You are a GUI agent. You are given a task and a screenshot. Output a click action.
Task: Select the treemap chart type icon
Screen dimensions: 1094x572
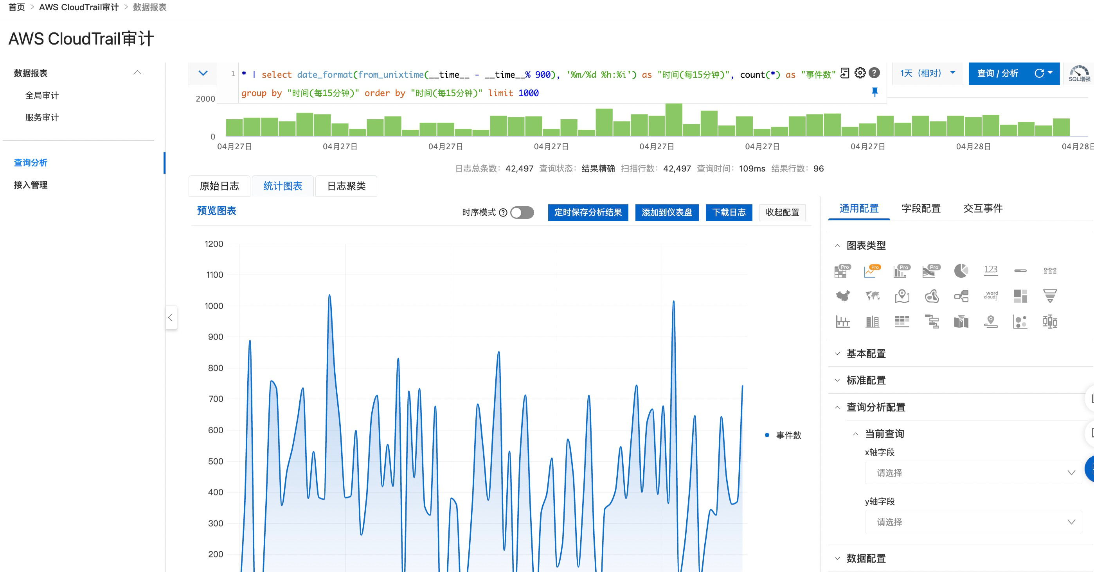point(1020,296)
